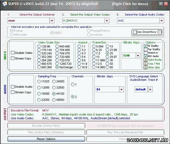Open the audio Bitrate kbps dropdown
Viewport: 170px width, 144px height.
[x=121, y=90]
